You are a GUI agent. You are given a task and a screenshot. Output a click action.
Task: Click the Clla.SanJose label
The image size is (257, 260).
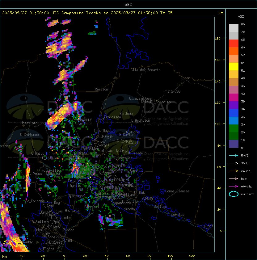click(140, 99)
